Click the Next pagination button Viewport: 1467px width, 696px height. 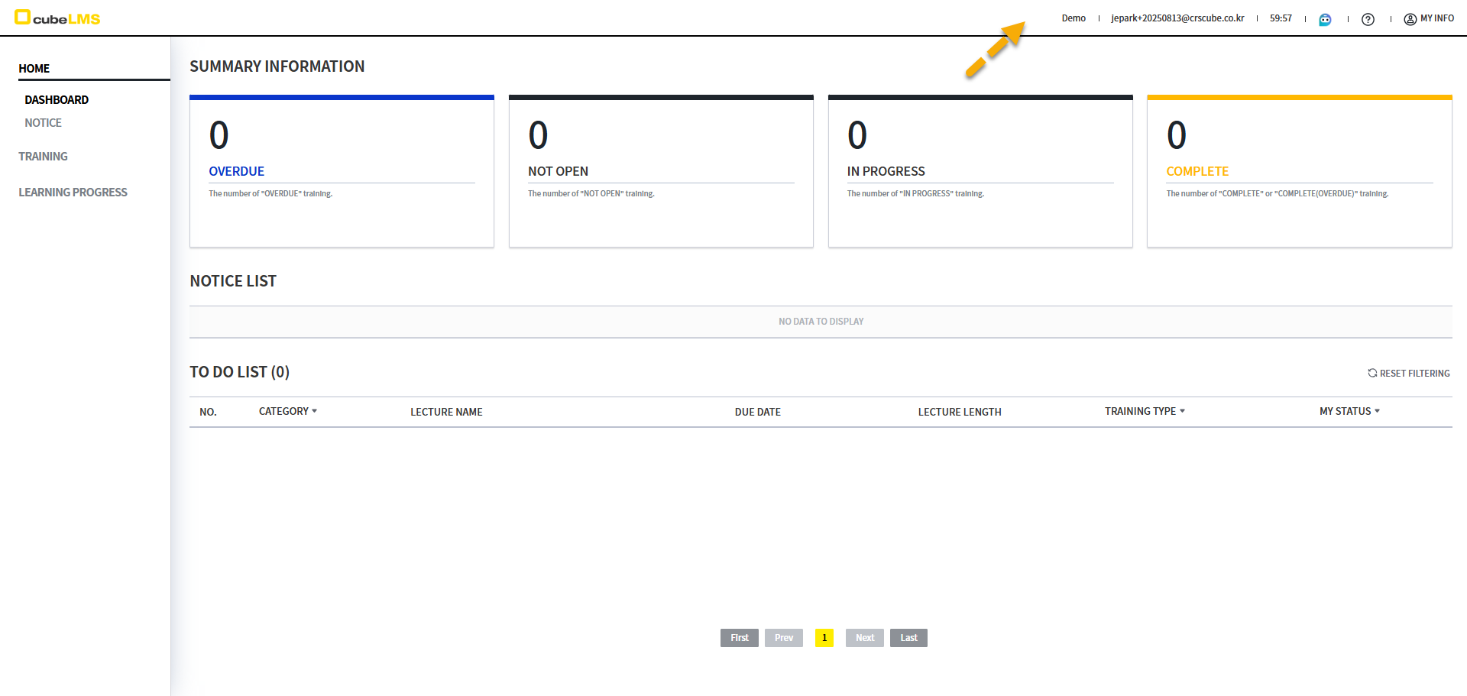[864, 638]
